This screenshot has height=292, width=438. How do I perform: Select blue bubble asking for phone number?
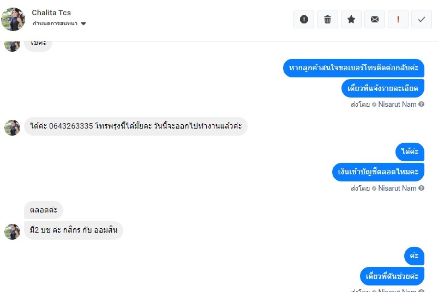coord(353,68)
